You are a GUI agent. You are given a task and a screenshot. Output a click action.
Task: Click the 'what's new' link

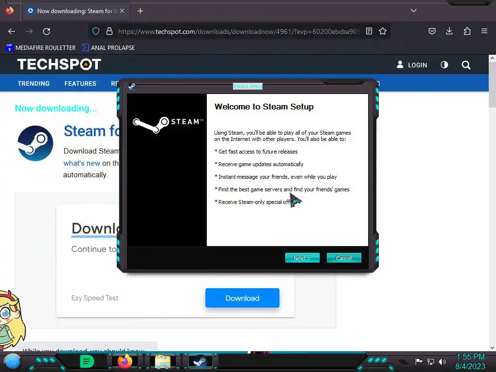(x=81, y=163)
